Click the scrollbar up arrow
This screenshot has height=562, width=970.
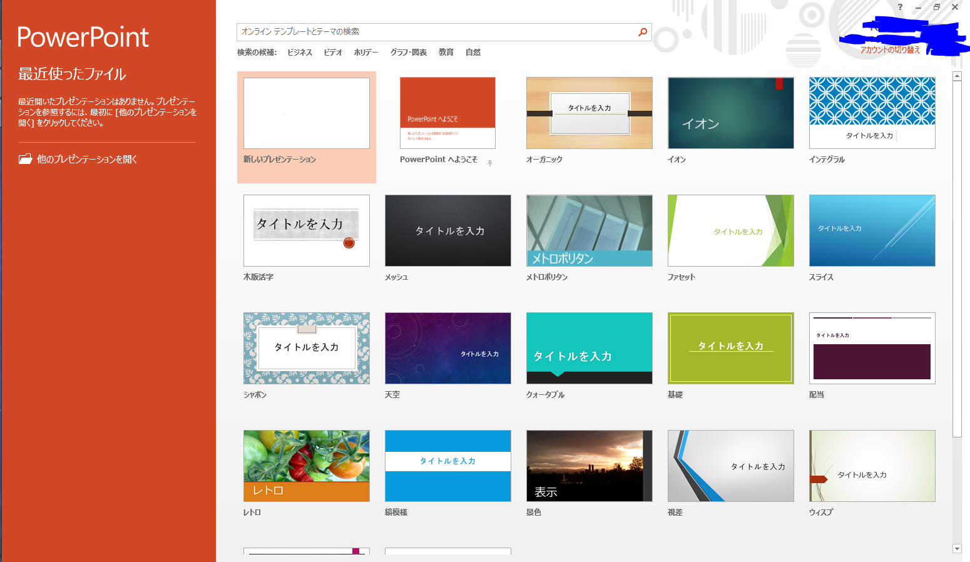[957, 76]
